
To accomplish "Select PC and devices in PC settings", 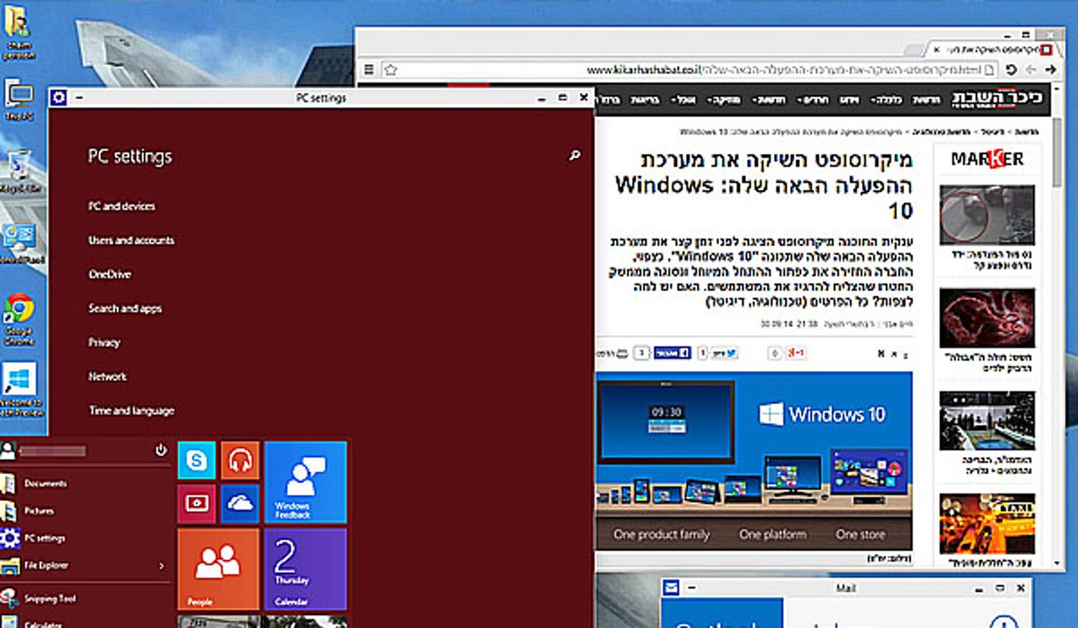I will pyautogui.click(x=122, y=206).
